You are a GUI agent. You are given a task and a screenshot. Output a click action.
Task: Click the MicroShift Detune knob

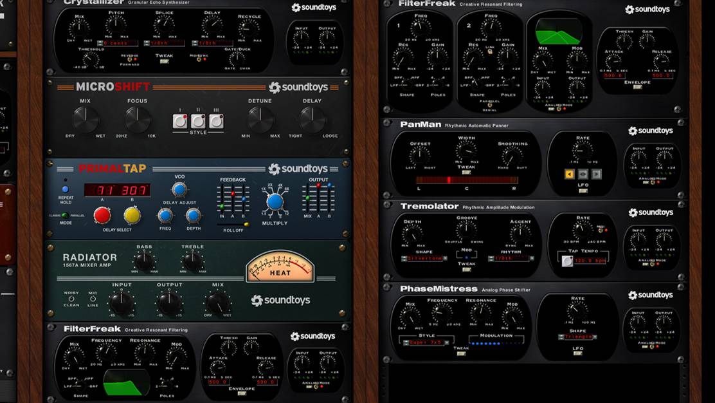[x=260, y=120]
